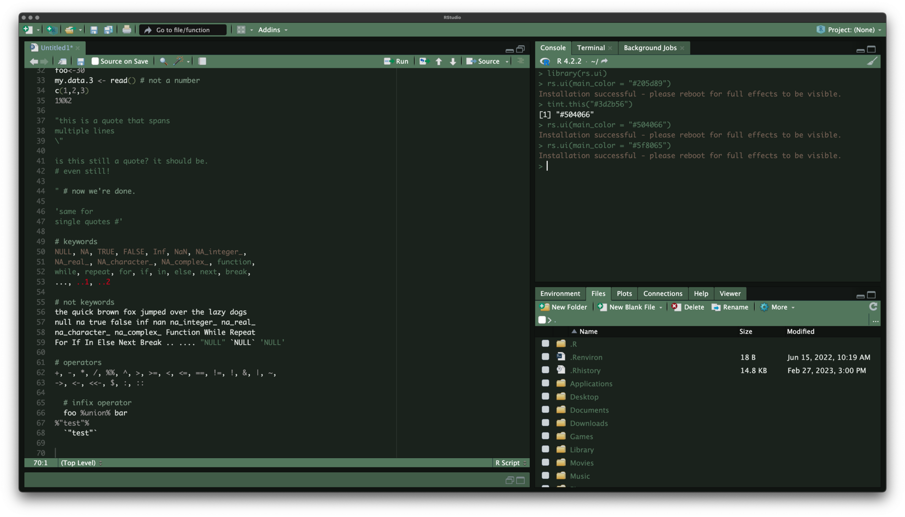Click the compile report notebook icon
Image resolution: width=905 pixels, height=517 pixels.
point(202,61)
